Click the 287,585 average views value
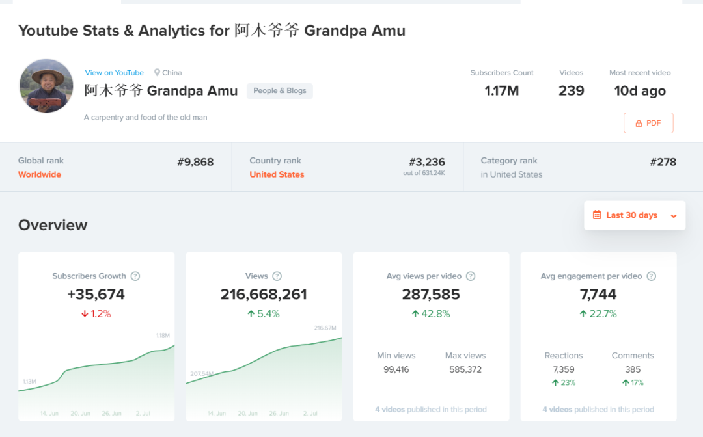This screenshot has width=703, height=437. pos(431,295)
